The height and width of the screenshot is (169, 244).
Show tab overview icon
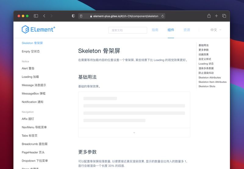[x=224, y=16]
